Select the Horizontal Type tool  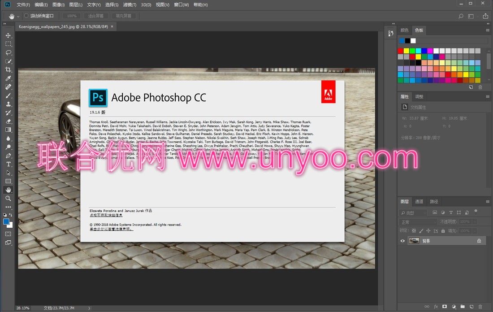[x=8, y=164]
